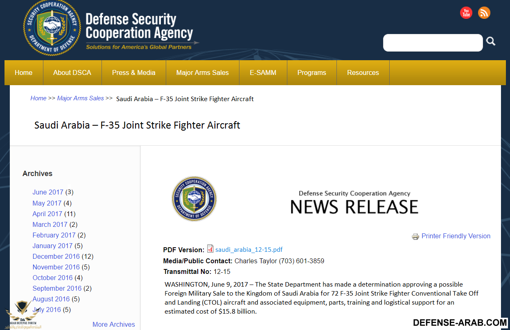The image size is (510, 330).
Task: Click the search magnifier icon
Action: (491, 41)
